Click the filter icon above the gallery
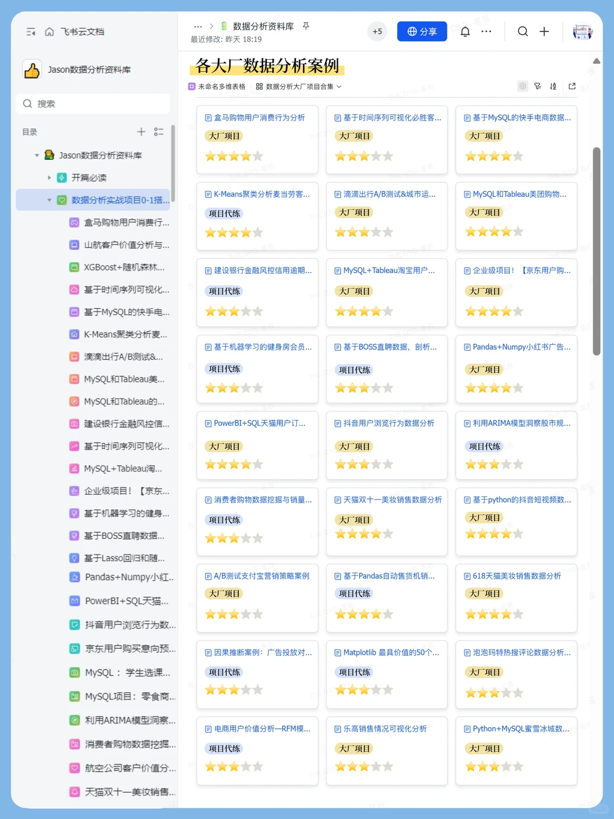The width and height of the screenshot is (614, 819). pyautogui.click(x=538, y=86)
